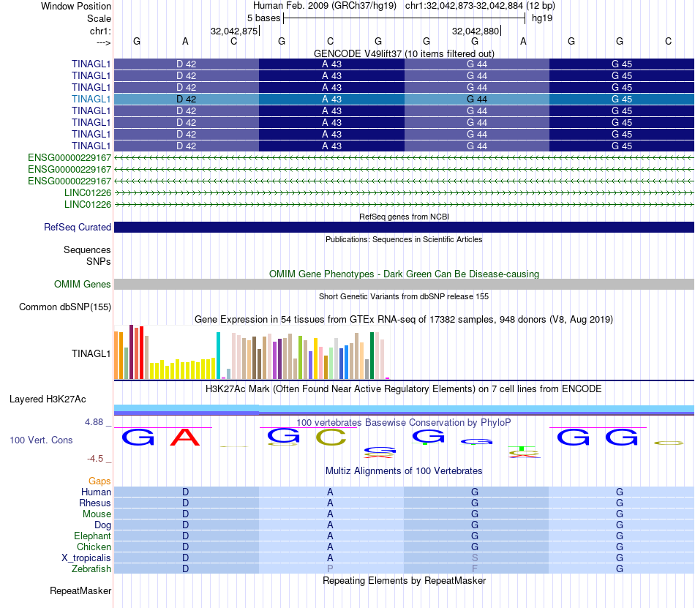695x608 pixels.
Task: Click the red A letter in conservation logo
Action: click(x=185, y=438)
